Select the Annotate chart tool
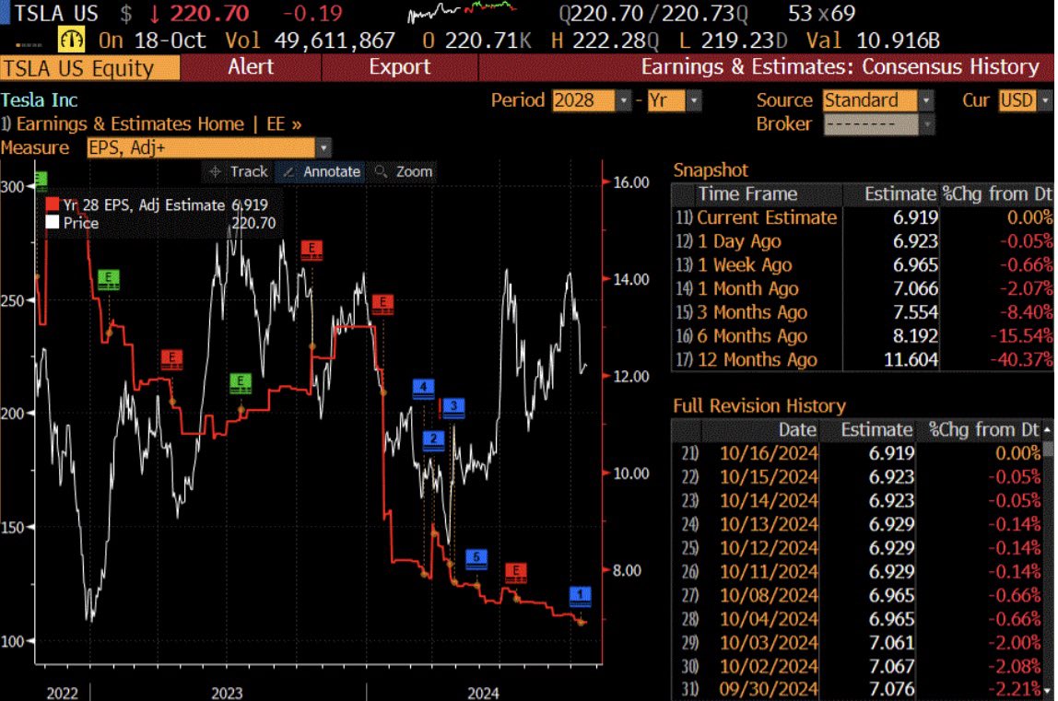The image size is (1058, 701). 321,172
